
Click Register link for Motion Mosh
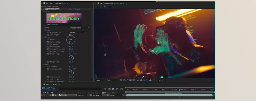(78, 9)
